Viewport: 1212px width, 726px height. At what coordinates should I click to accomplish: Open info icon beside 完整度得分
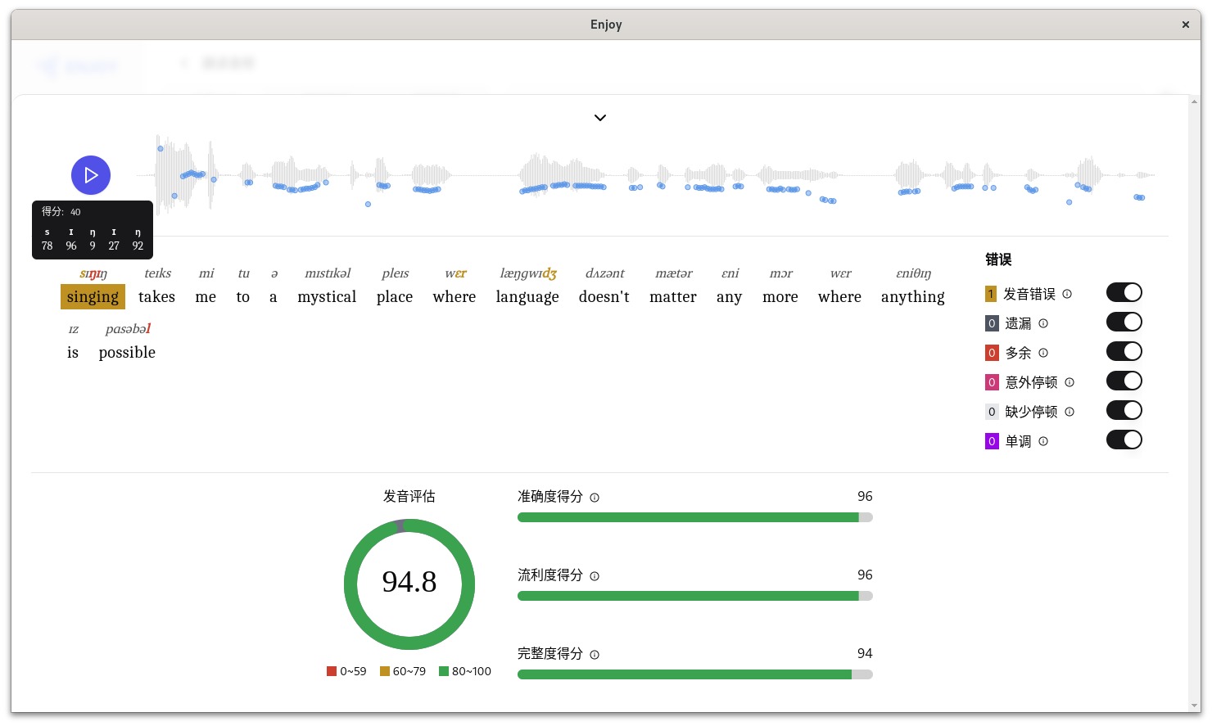pos(595,655)
